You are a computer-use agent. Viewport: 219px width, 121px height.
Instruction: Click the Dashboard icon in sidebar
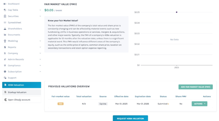5,4
